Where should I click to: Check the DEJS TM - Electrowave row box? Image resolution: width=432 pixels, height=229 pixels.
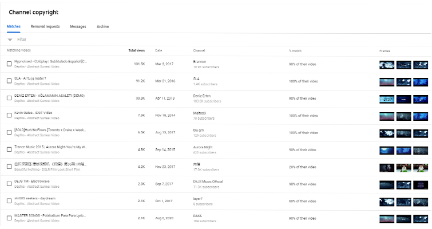[x=9, y=184]
